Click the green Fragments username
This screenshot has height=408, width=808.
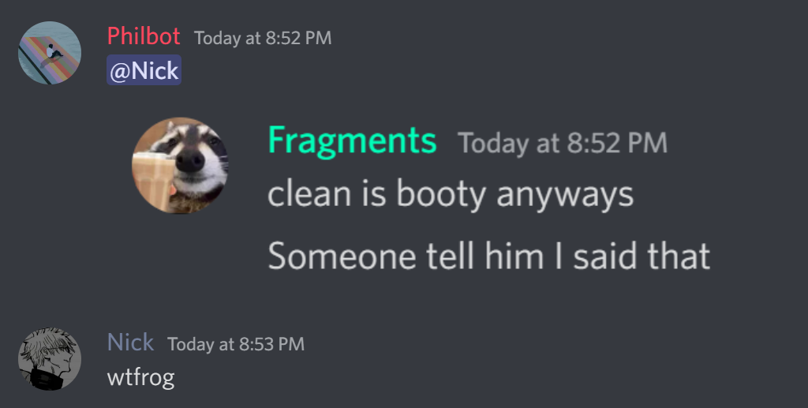point(352,140)
